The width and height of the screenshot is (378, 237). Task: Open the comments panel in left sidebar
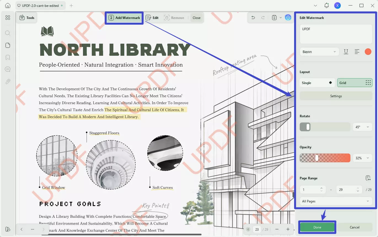pyautogui.click(x=8, y=69)
